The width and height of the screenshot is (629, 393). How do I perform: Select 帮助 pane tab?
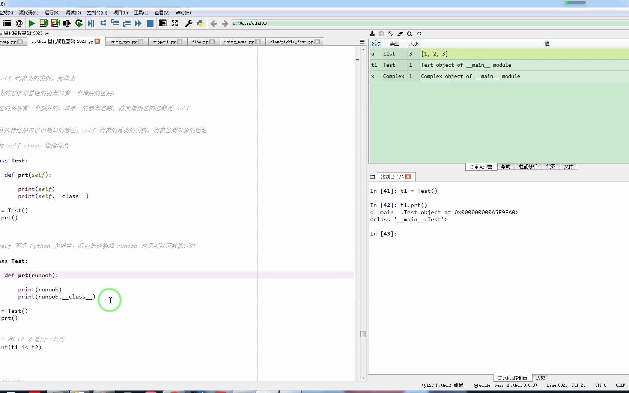pyautogui.click(x=506, y=167)
